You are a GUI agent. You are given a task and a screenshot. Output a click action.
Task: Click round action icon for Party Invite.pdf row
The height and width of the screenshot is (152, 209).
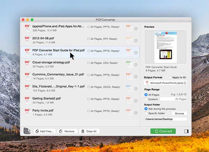point(136,113)
